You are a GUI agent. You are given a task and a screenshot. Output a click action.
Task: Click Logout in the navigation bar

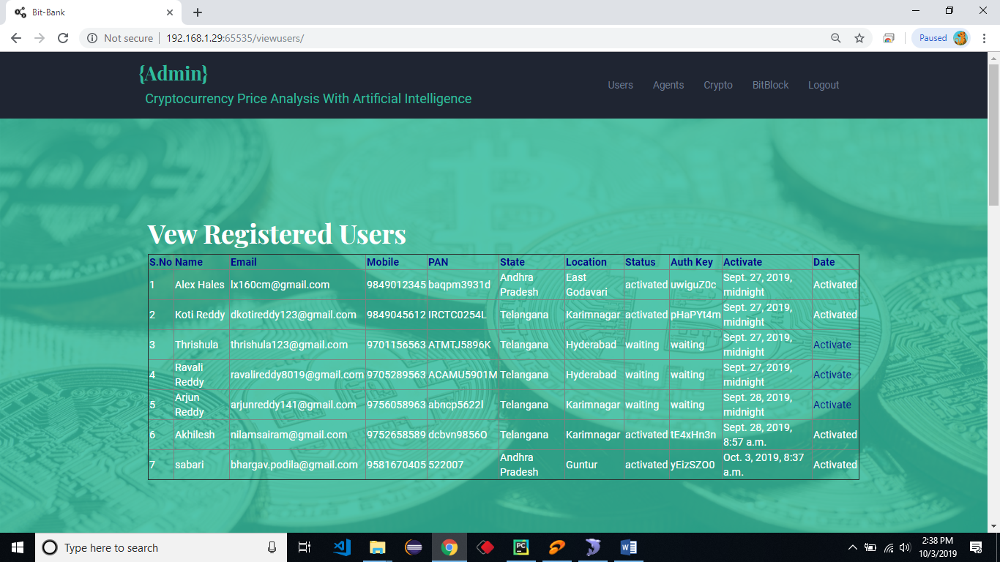click(824, 85)
